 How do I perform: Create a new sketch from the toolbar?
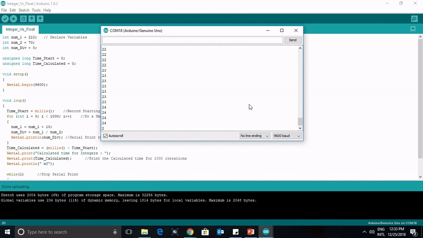23,19
